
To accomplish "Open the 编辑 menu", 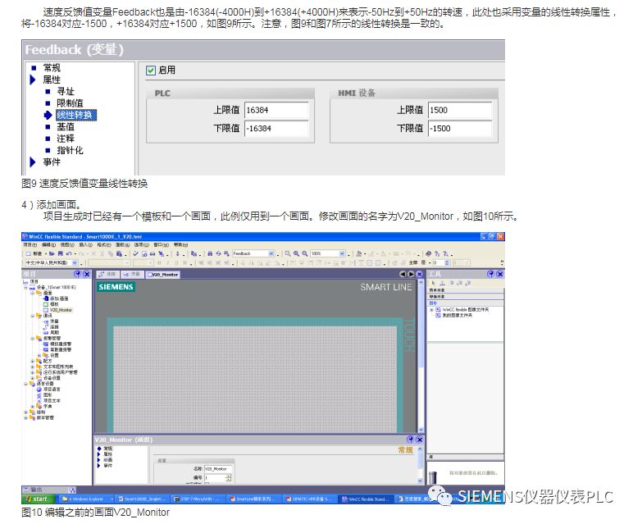I will tap(49, 244).
